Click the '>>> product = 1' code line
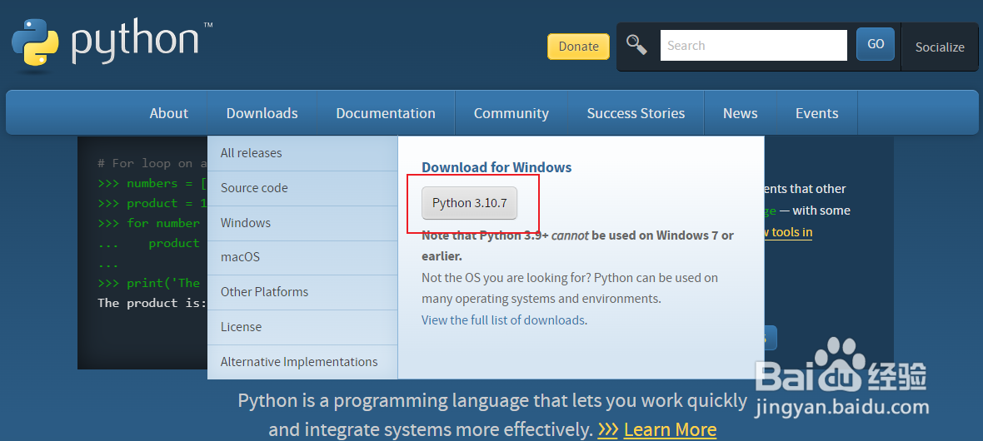Screen dimensions: 983x441 pos(152,204)
